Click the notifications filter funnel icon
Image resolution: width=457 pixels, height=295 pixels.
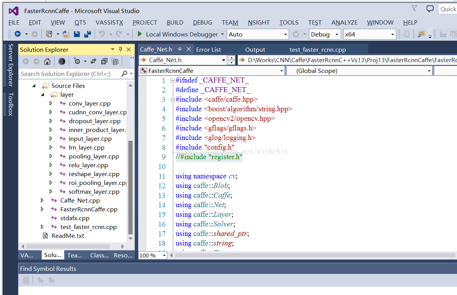(x=414, y=8)
